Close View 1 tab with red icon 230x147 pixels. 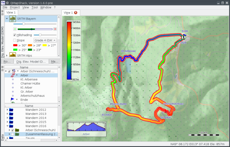click(x=76, y=12)
